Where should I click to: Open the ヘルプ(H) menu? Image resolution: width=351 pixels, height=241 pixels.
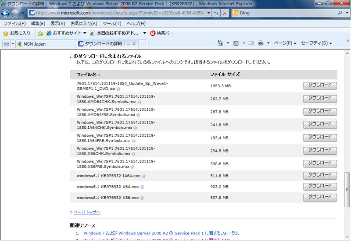(136, 24)
